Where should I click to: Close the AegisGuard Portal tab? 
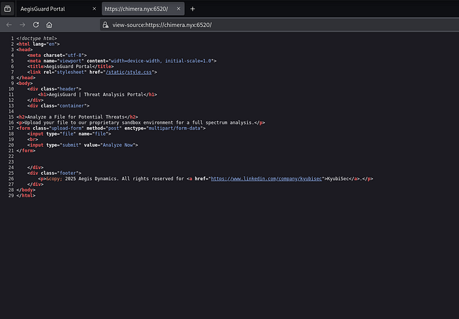click(94, 9)
